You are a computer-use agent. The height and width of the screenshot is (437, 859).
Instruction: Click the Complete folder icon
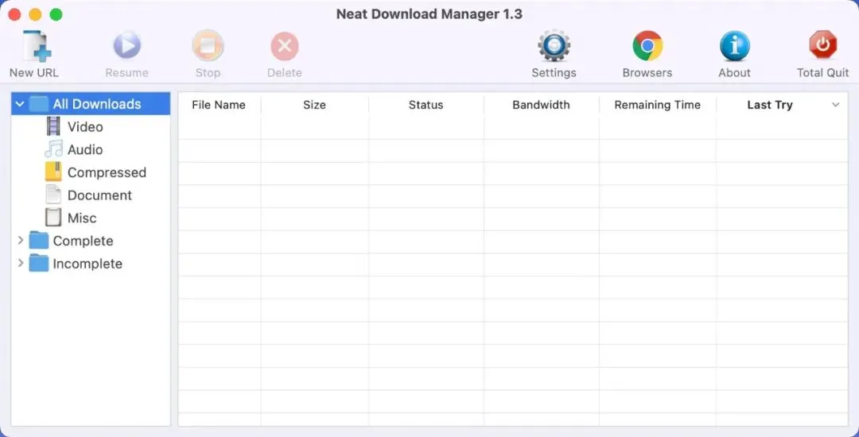point(38,240)
